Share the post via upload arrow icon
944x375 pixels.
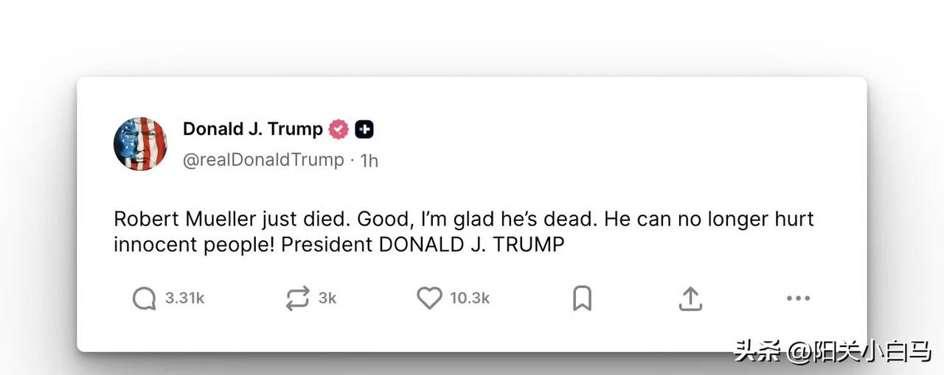pos(690,298)
